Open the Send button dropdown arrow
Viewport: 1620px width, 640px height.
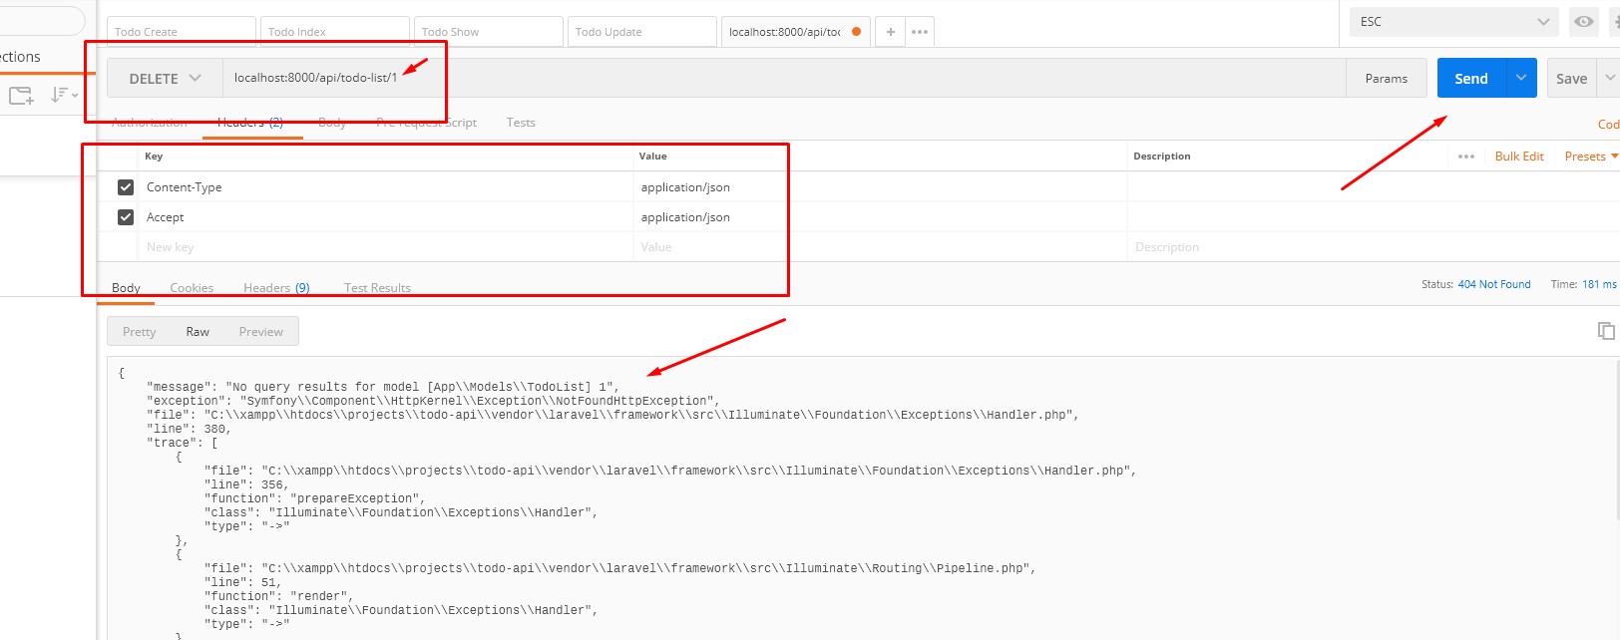click(1521, 78)
